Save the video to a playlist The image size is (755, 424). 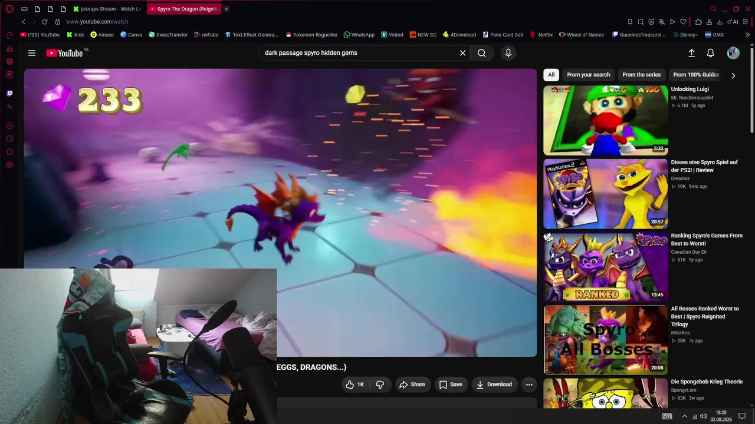click(x=451, y=385)
